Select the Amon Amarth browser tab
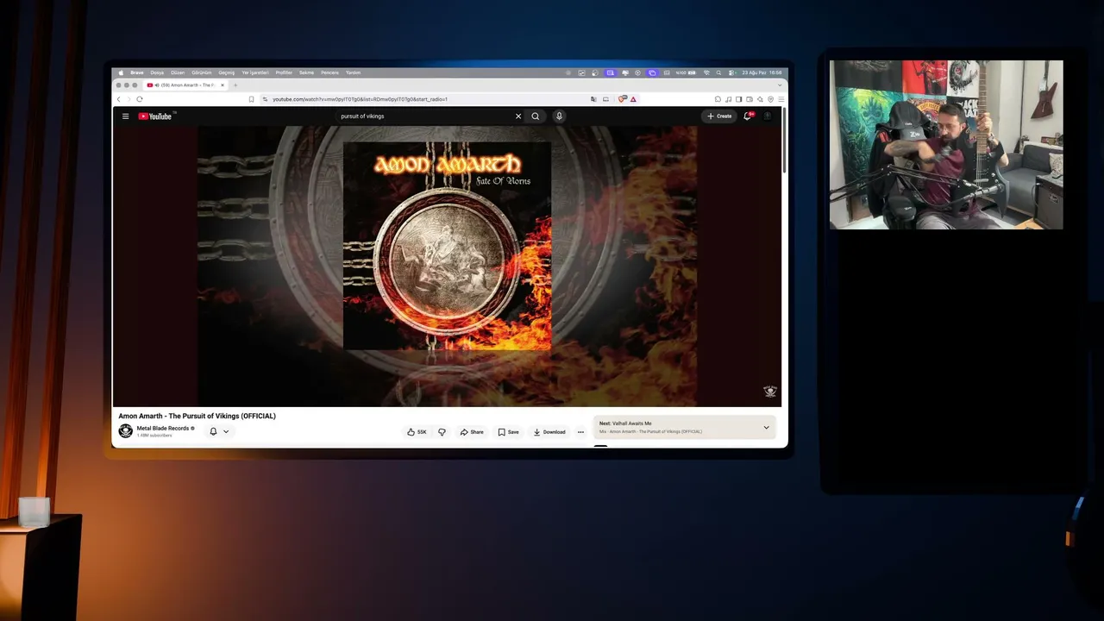This screenshot has width=1104, height=621. pos(186,85)
